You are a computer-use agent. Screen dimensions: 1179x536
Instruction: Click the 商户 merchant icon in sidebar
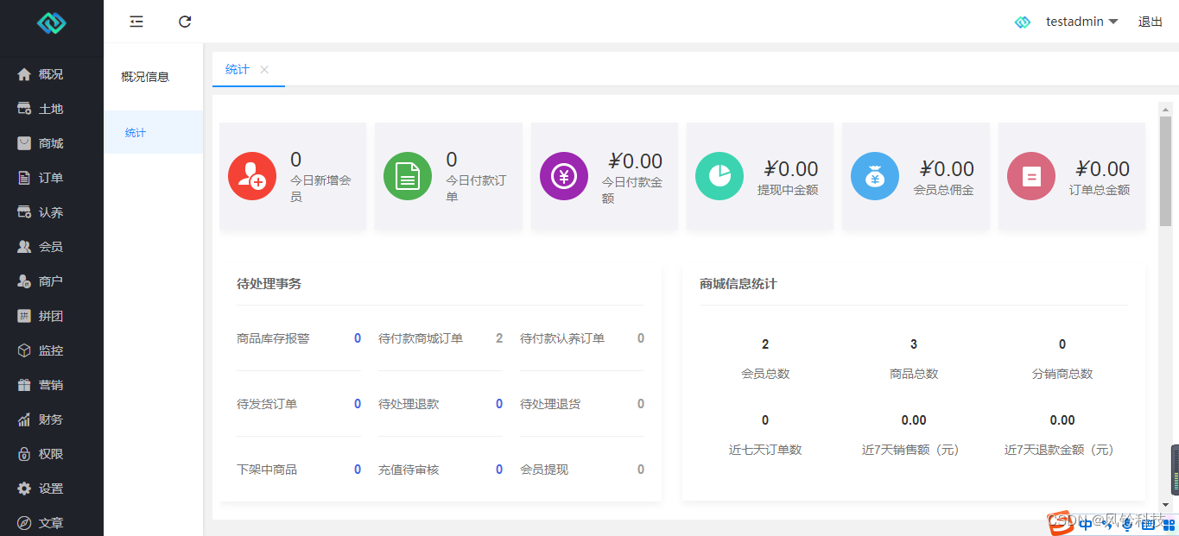(x=24, y=281)
